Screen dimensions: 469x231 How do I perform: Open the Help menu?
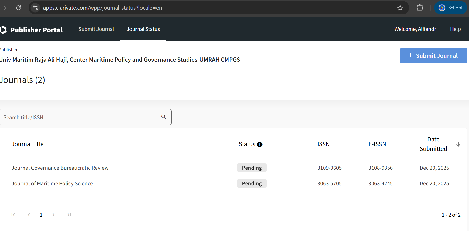(455, 29)
